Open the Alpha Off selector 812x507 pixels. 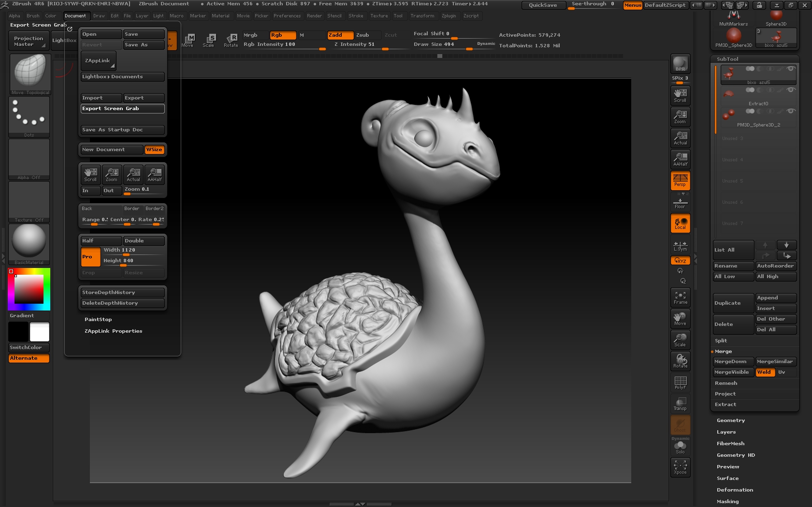[x=29, y=159]
